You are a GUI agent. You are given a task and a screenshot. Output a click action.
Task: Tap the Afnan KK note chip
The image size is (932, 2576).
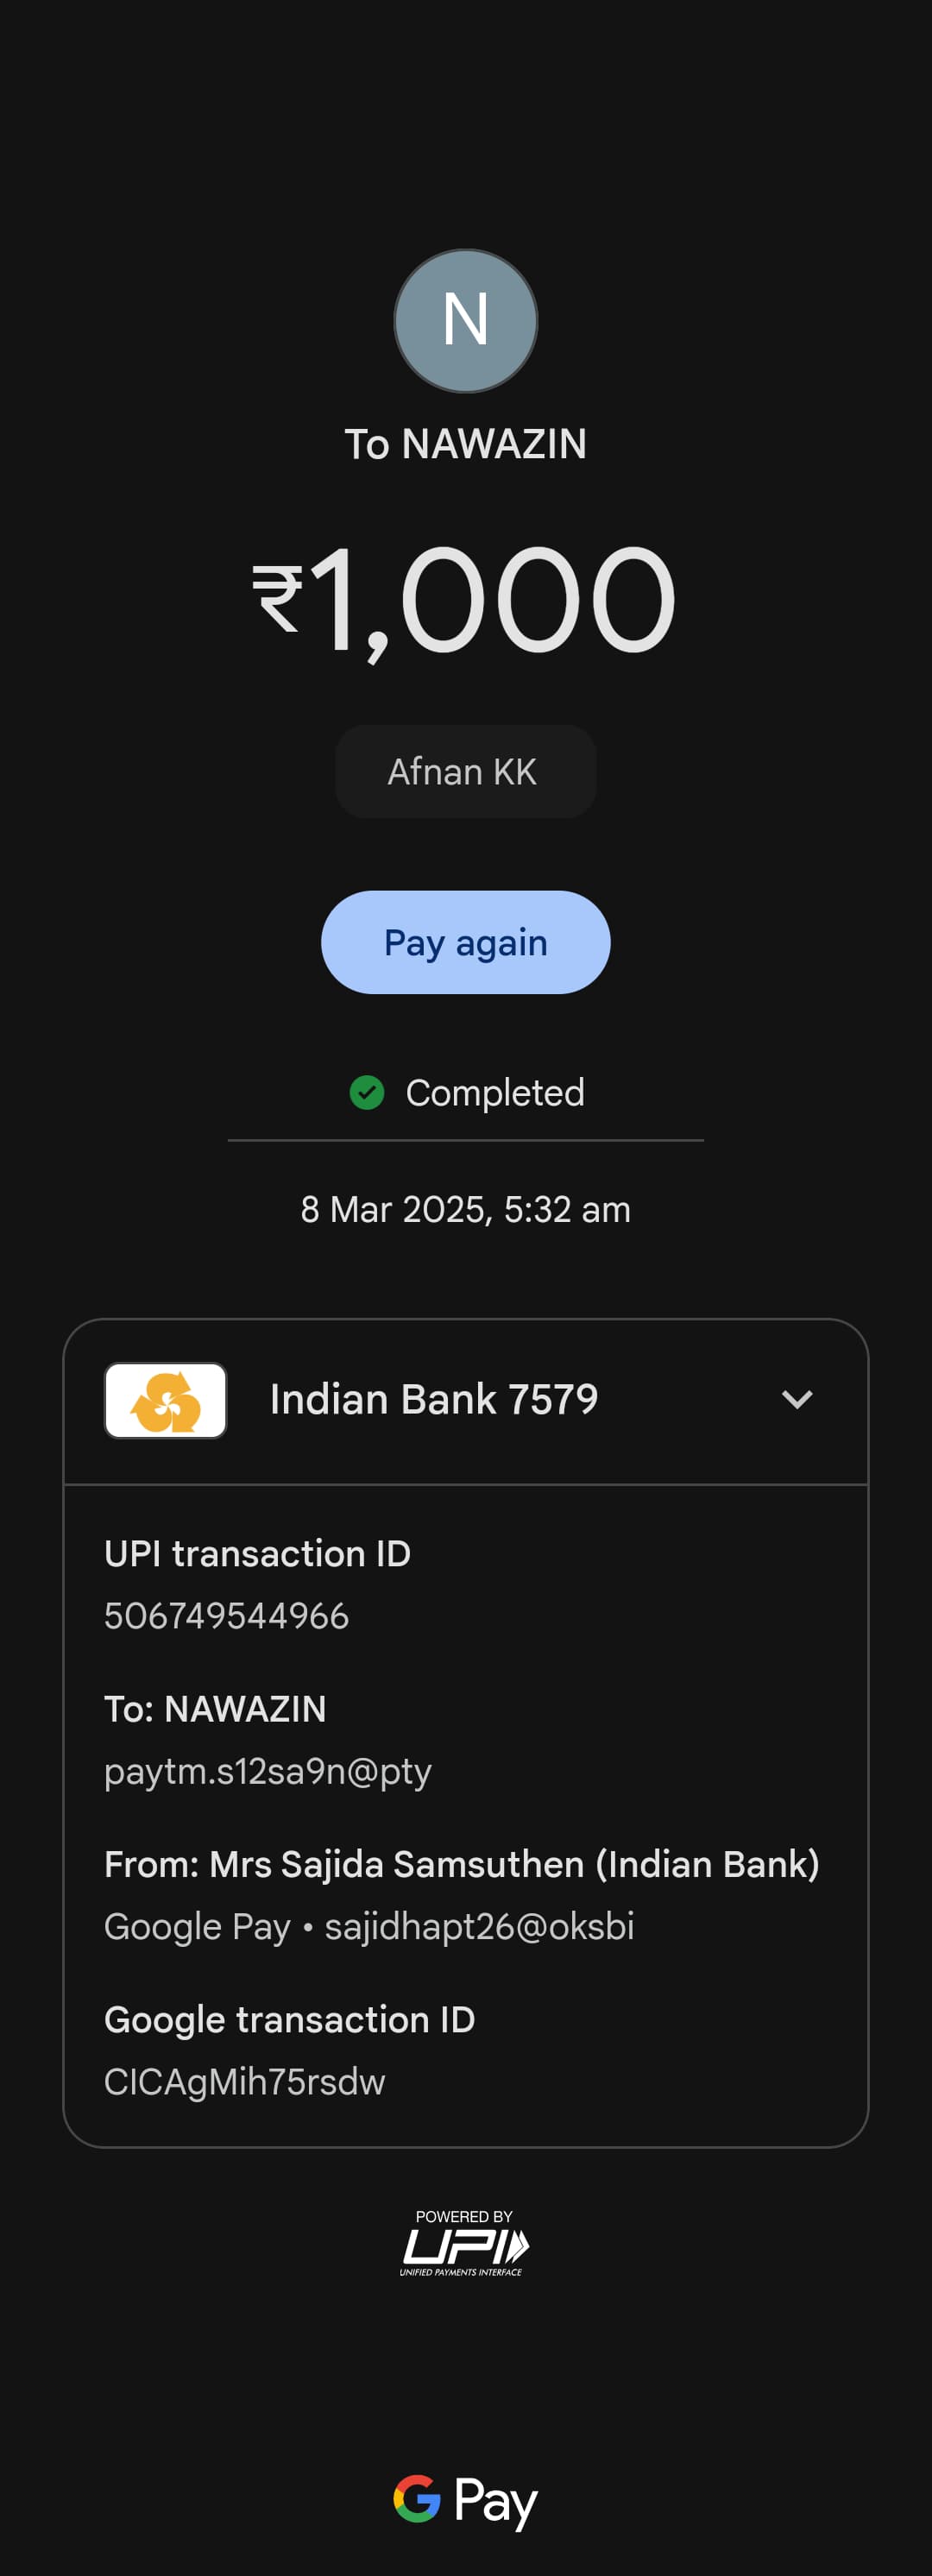[x=465, y=772]
